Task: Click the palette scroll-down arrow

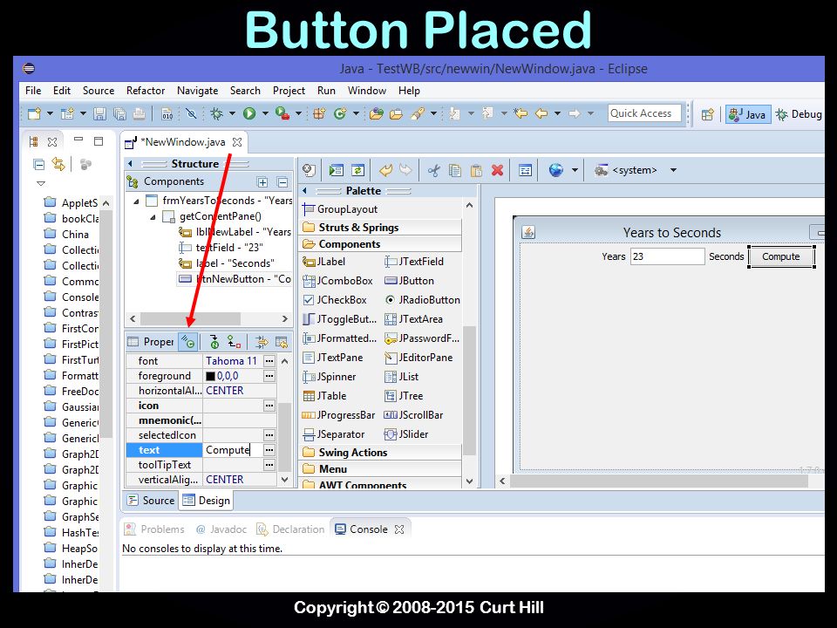Action: [469, 481]
